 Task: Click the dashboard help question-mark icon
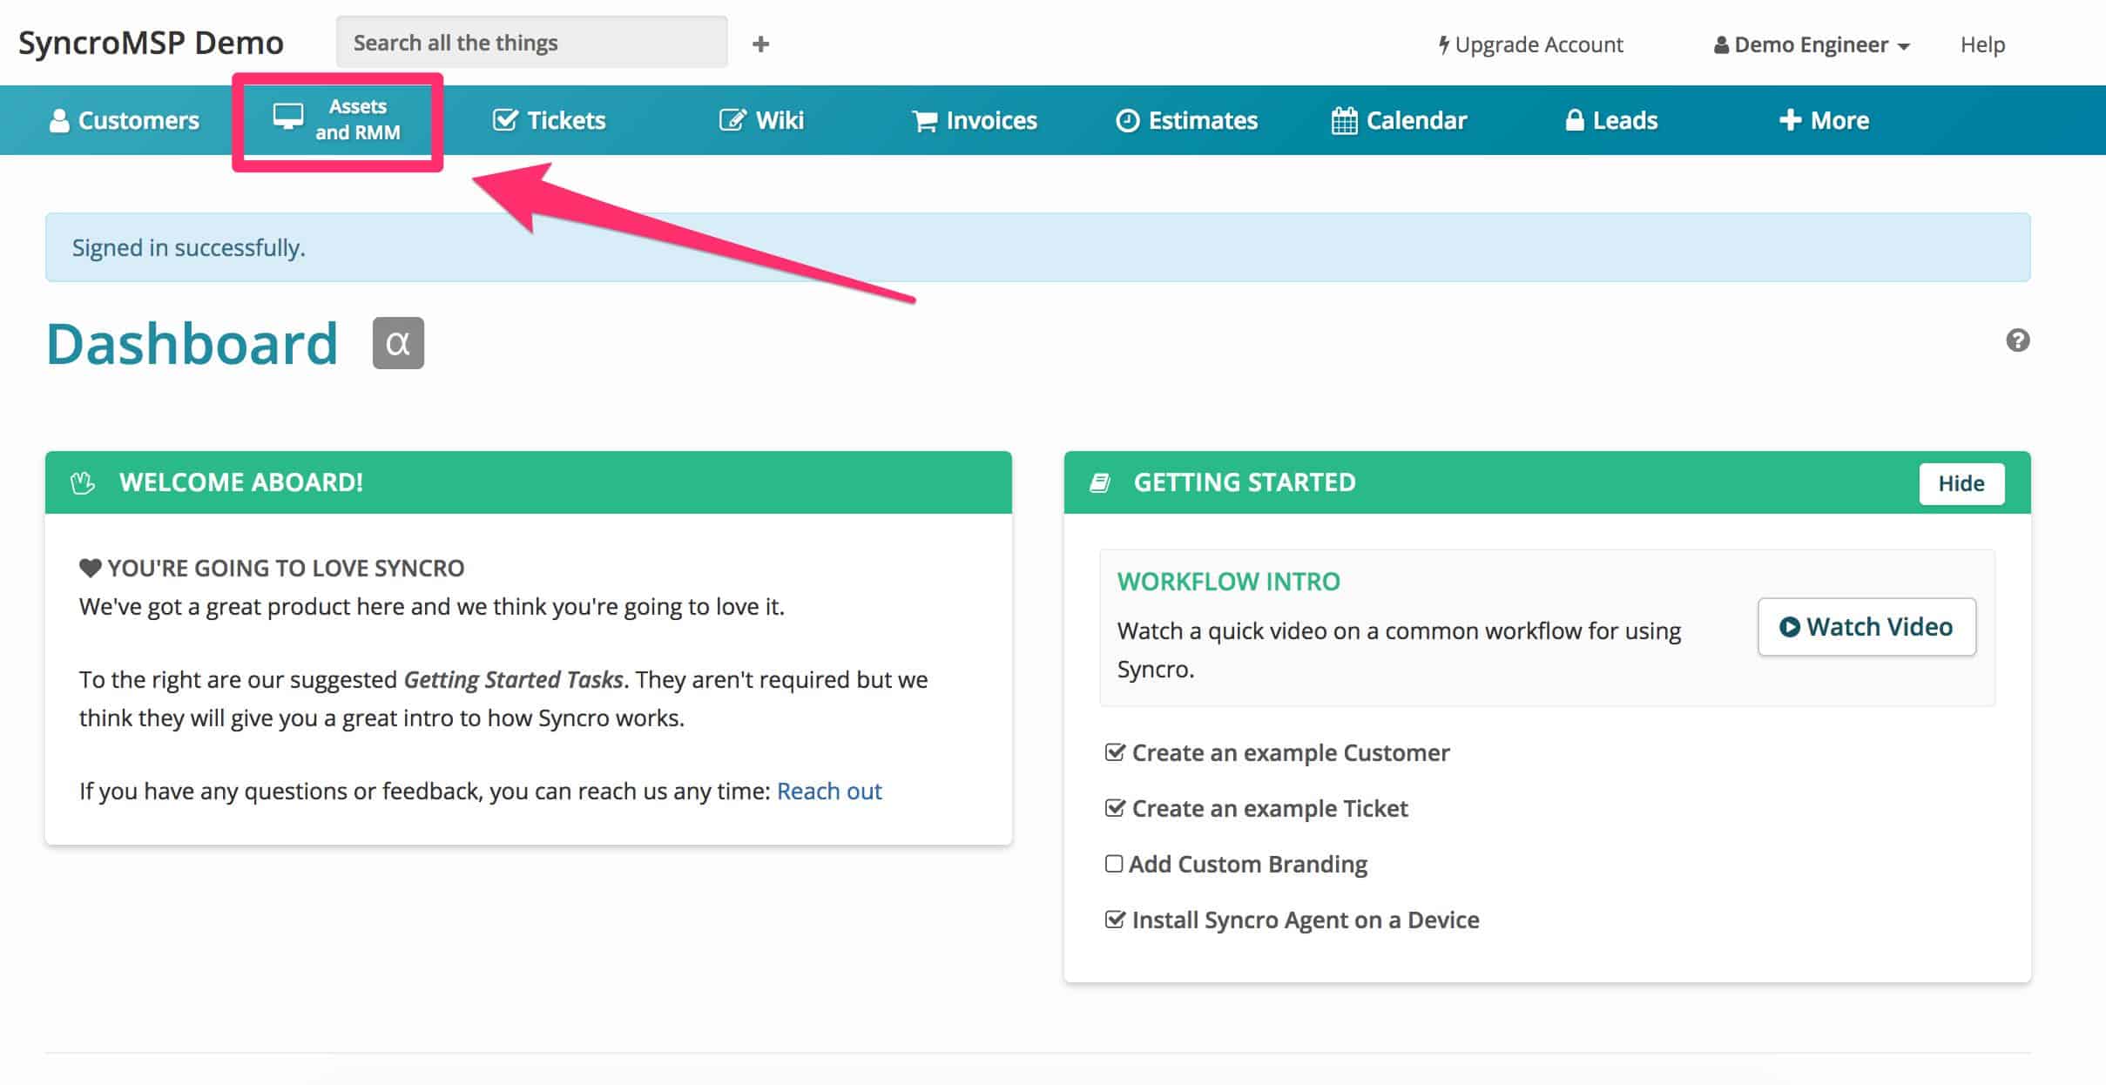coord(2017,340)
